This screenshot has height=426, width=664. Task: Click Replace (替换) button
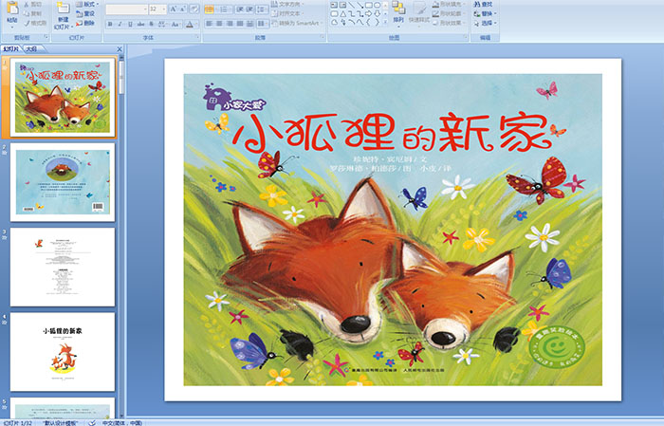pyautogui.click(x=485, y=13)
